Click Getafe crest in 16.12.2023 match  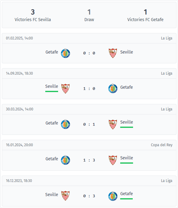113,196
